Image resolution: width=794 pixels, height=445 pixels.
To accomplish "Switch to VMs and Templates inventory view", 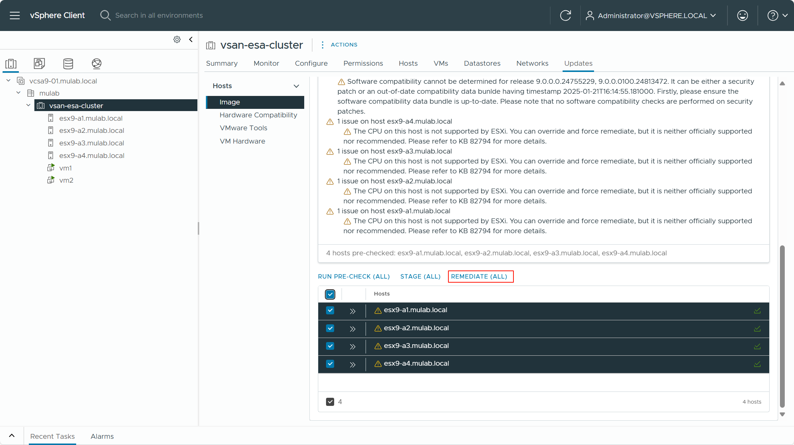I will coord(39,63).
